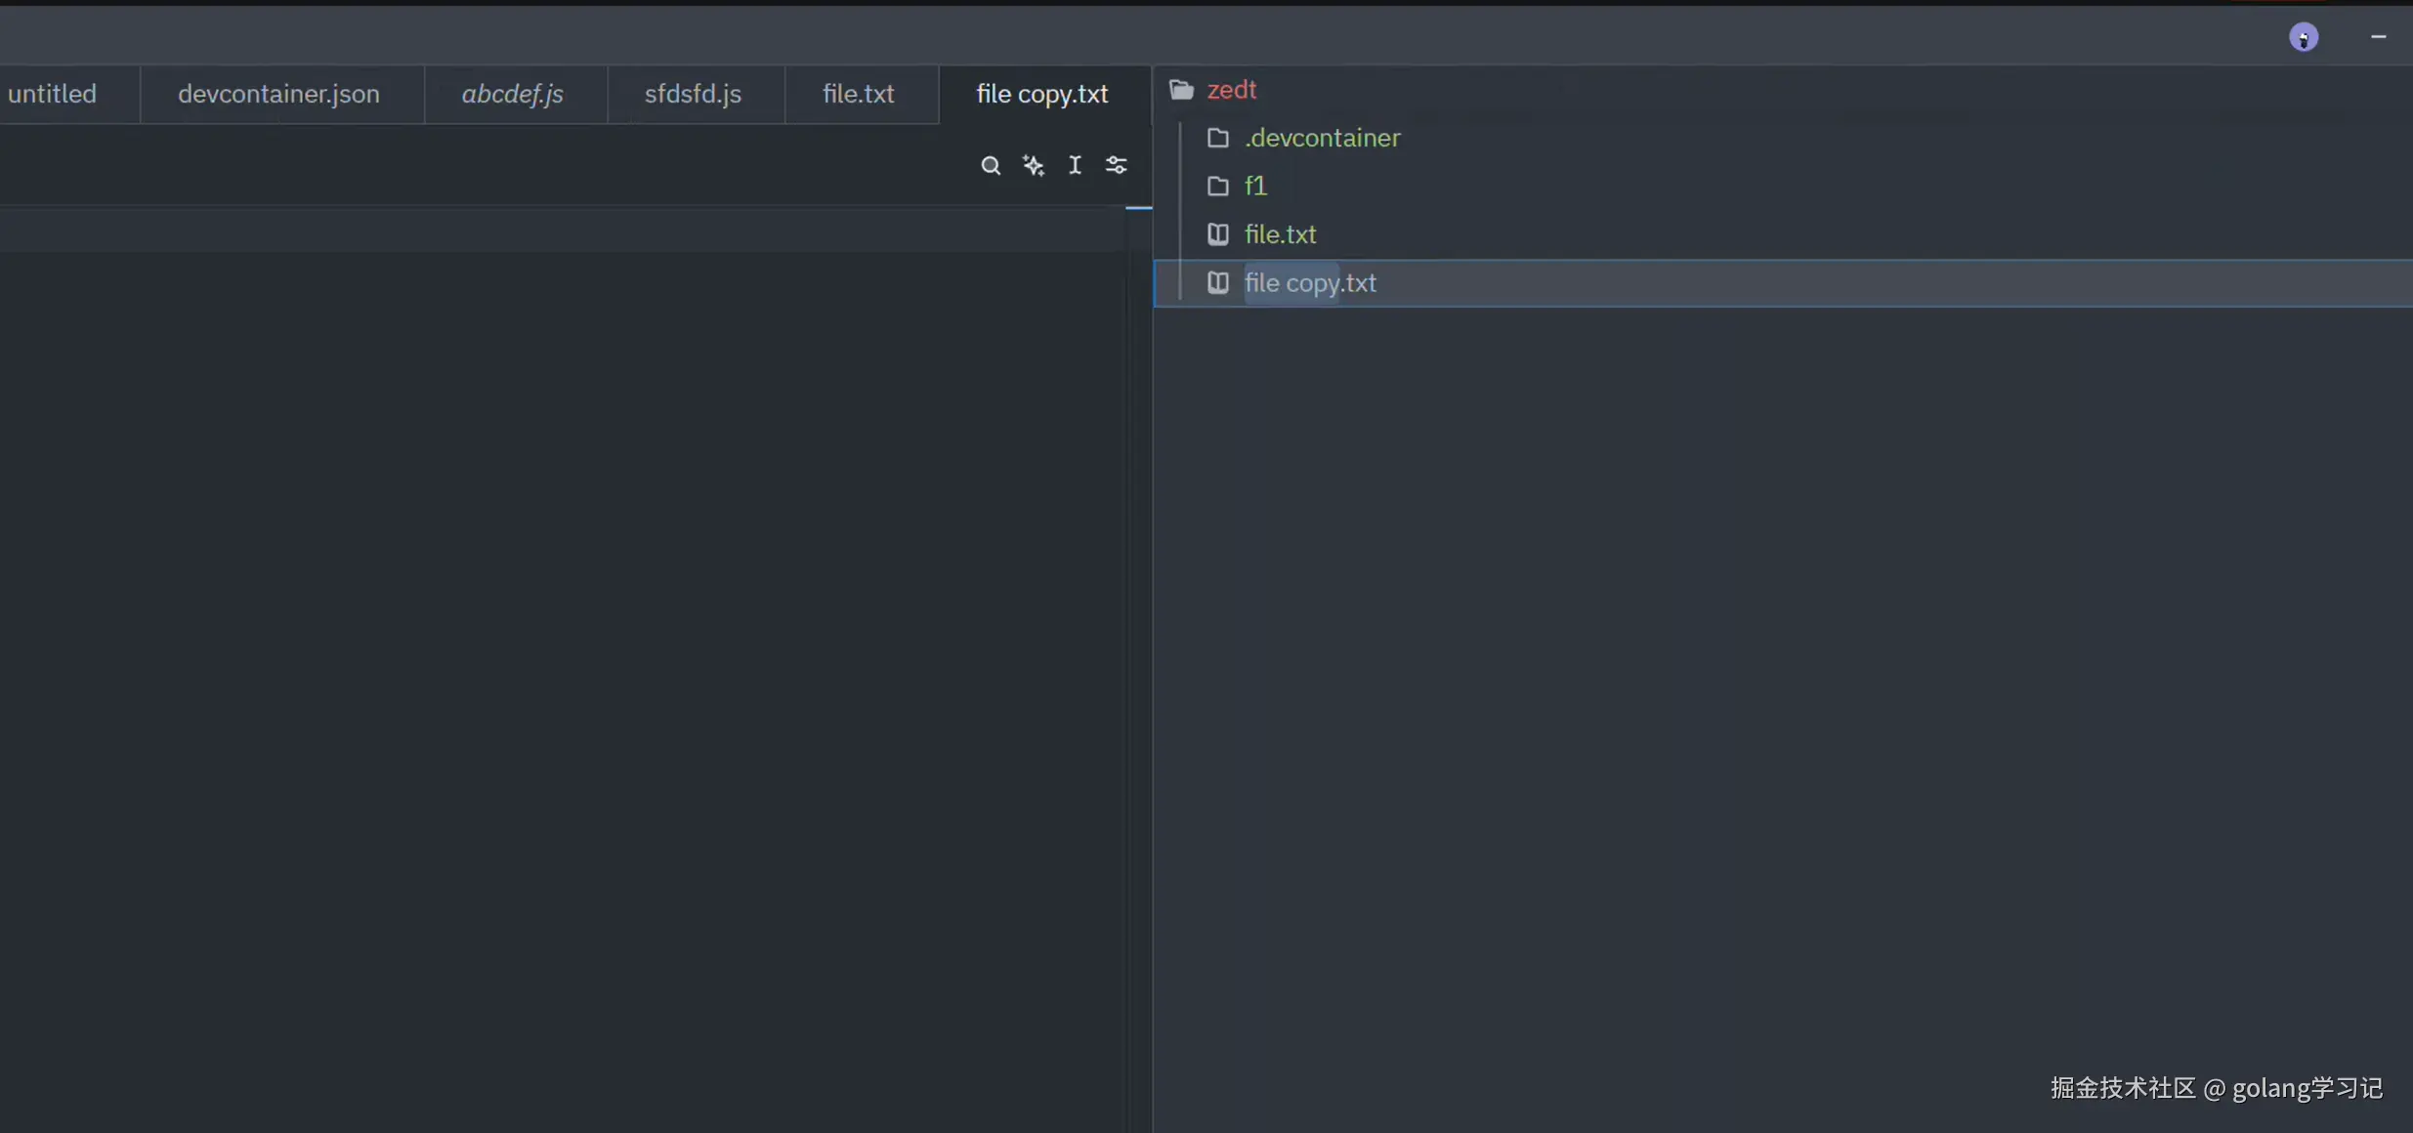
Task: Minimize the editor window
Action: click(2378, 37)
